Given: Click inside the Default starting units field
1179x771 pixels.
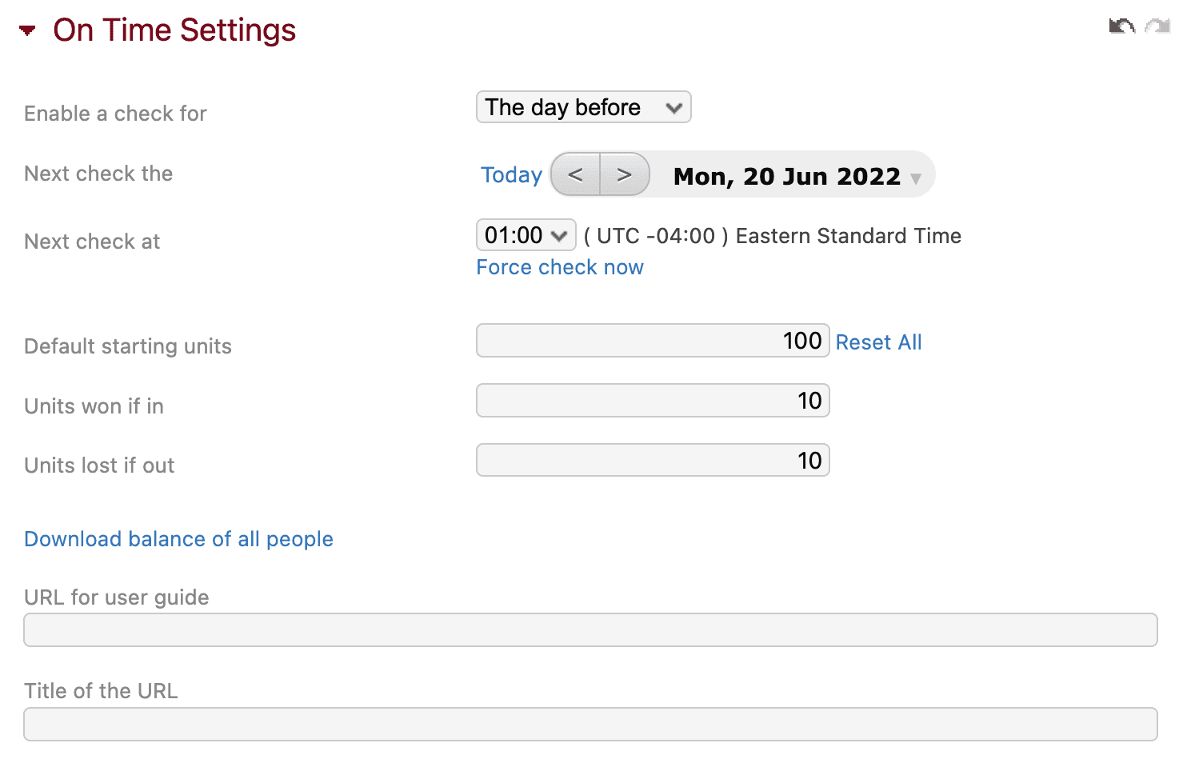Looking at the screenshot, I should click(x=652, y=340).
